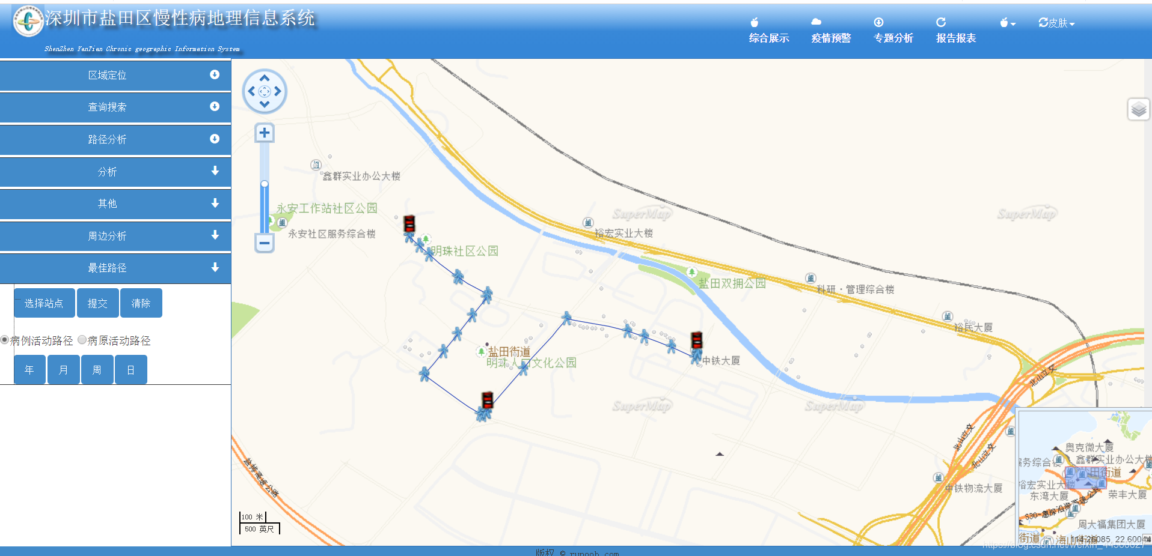1152x556 pixels.
Task: Click the 鑫群实业办公大楼 building icon
Action: coord(316,165)
